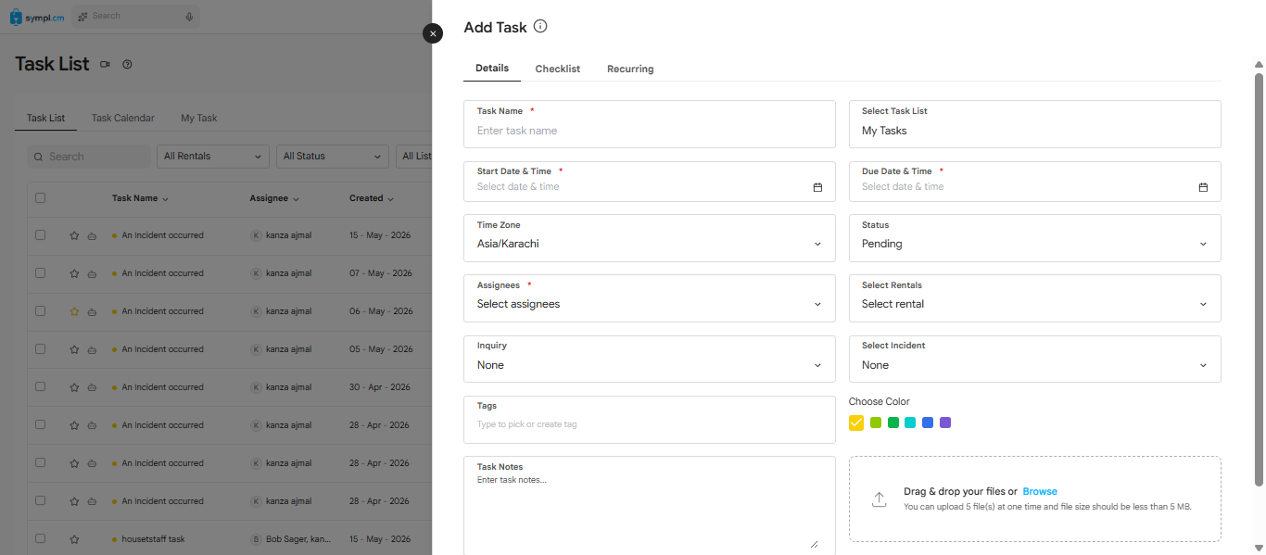The height and width of the screenshot is (555, 1266).
Task: Pick the selected yellow color swatch
Action: click(x=856, y=423)
